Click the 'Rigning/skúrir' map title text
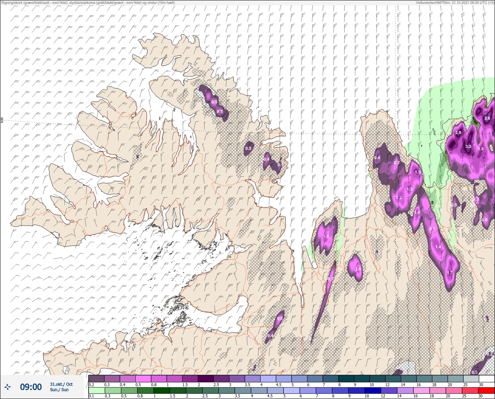 (x=13, y=2)
